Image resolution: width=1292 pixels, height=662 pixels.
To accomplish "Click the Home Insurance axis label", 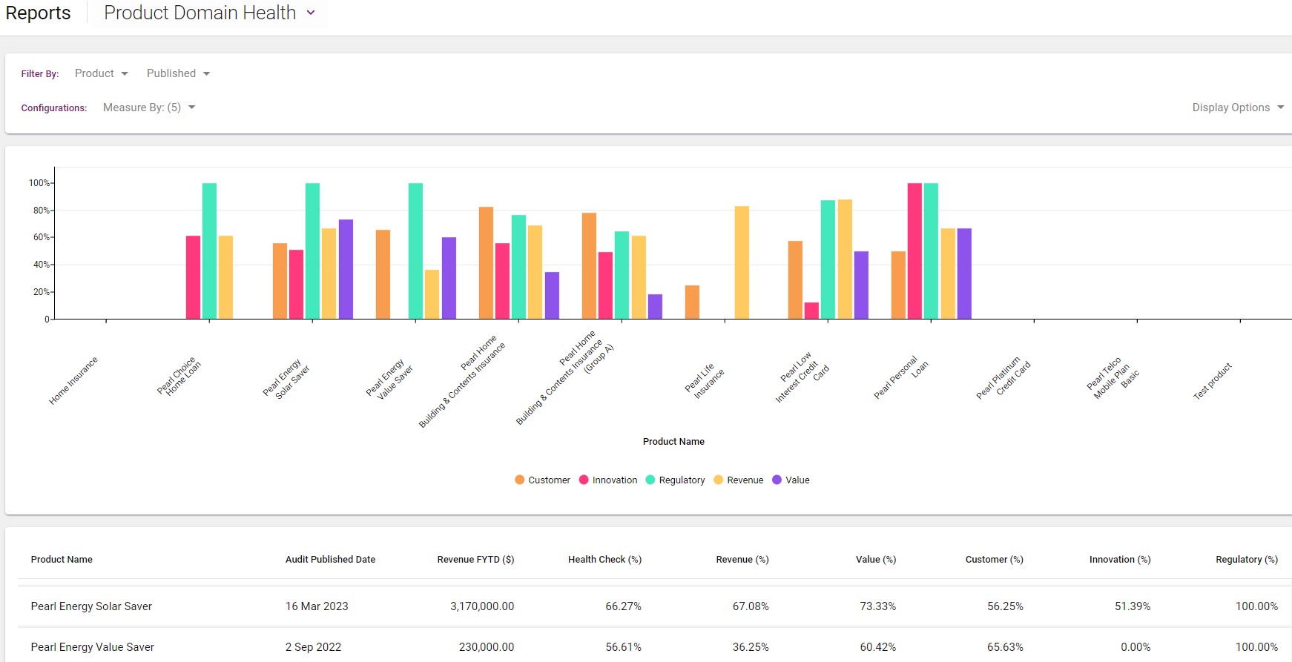I will [73, 380].
